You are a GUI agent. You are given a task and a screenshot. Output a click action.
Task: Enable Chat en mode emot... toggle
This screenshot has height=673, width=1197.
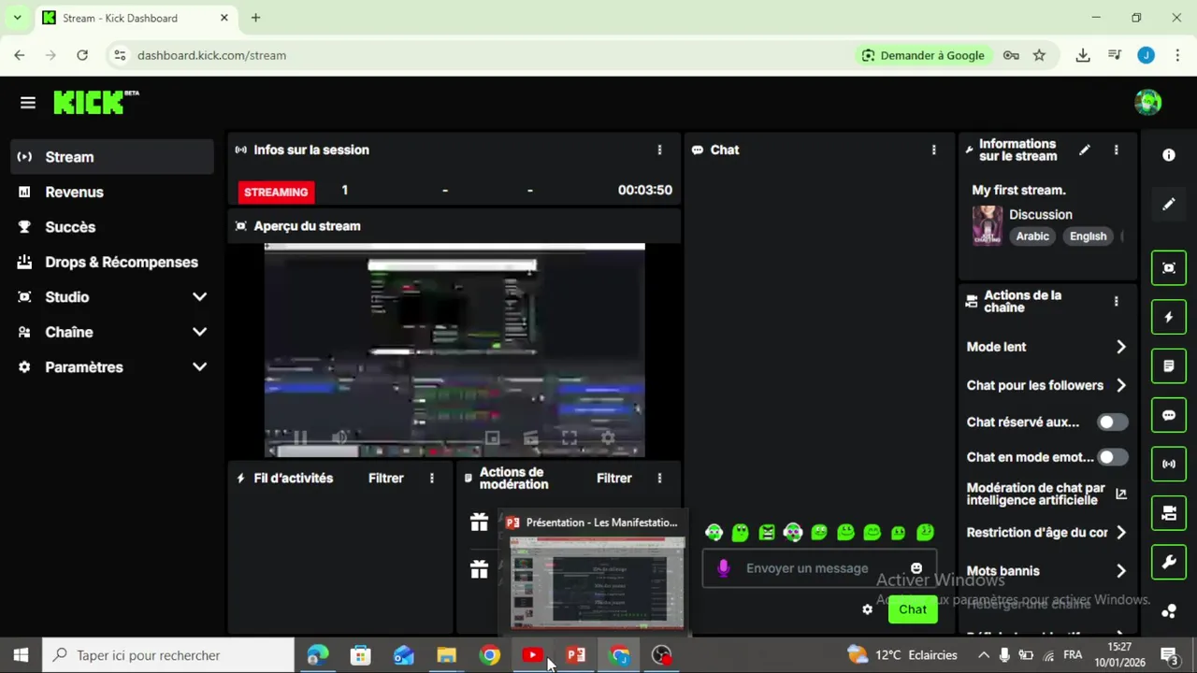tap(1112, 457)
